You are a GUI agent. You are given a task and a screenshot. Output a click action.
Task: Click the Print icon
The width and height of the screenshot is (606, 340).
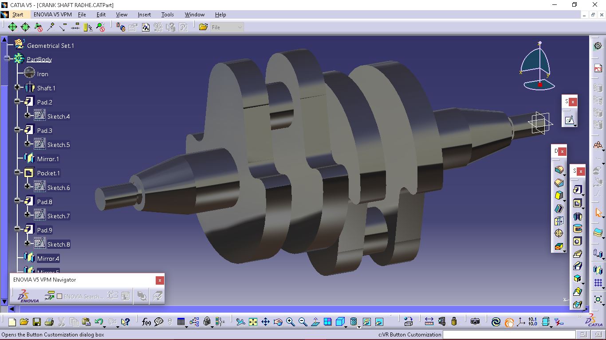point(49,322)
